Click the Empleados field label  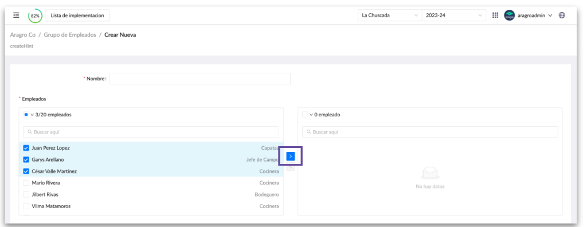(x=34, y=99)
